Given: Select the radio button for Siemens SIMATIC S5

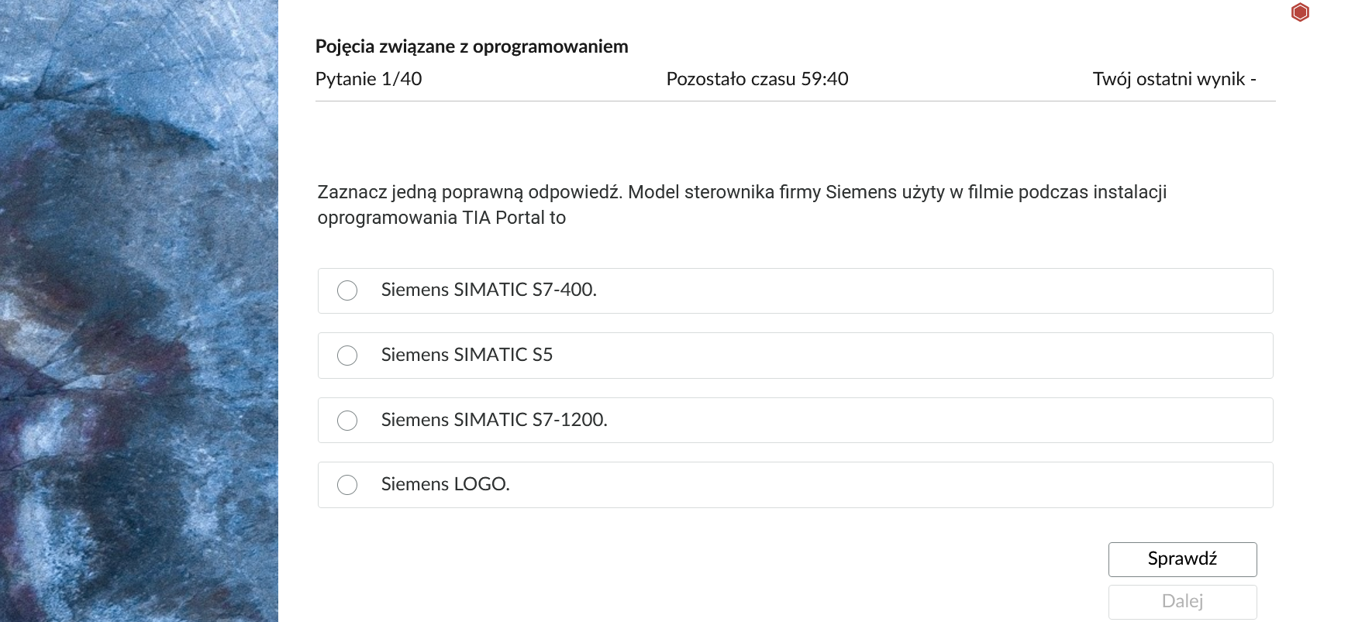Looking at the screenshot, I should [x=347, y=356].
